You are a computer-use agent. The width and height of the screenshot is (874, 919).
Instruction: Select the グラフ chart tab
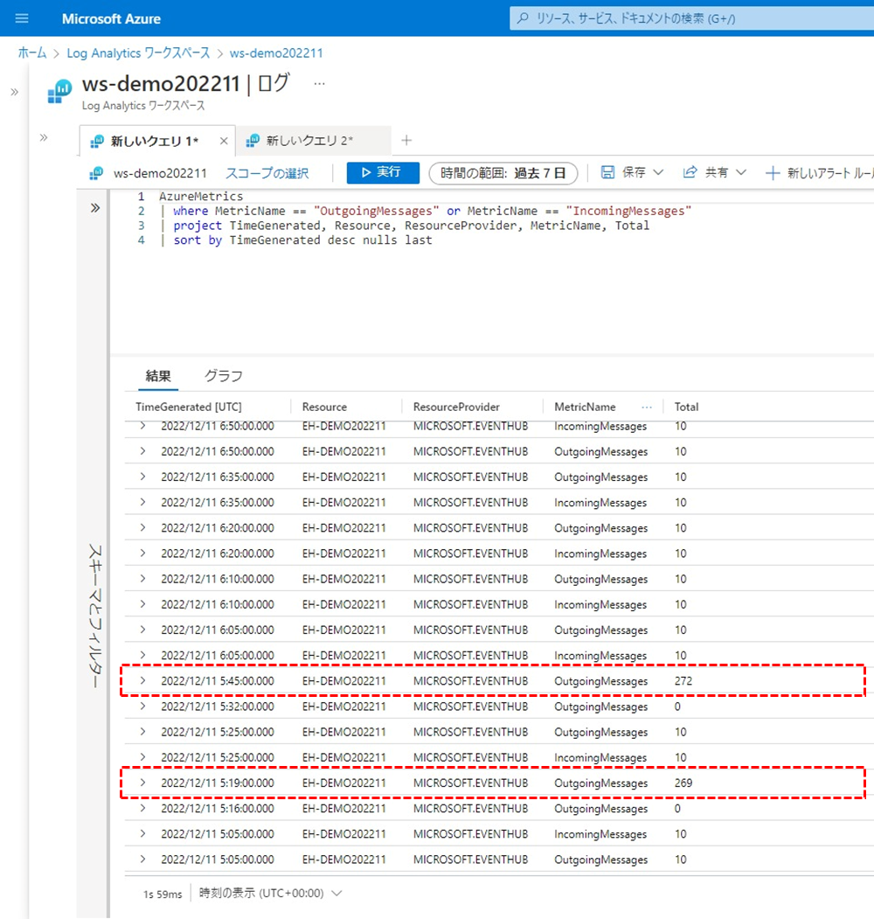click(223, 376)
